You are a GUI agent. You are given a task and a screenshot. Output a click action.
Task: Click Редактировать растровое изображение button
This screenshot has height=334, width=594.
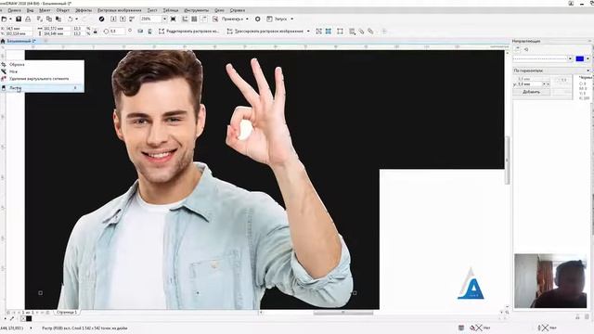[x=188, y=32]
